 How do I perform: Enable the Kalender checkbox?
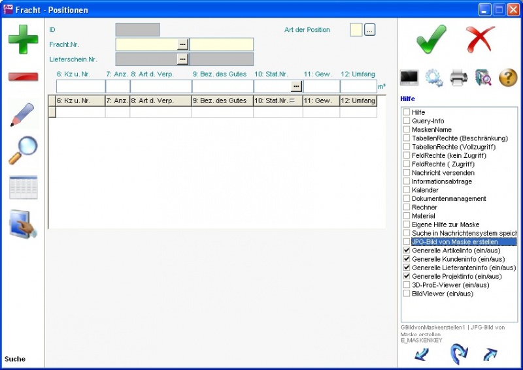pos(407,190)
